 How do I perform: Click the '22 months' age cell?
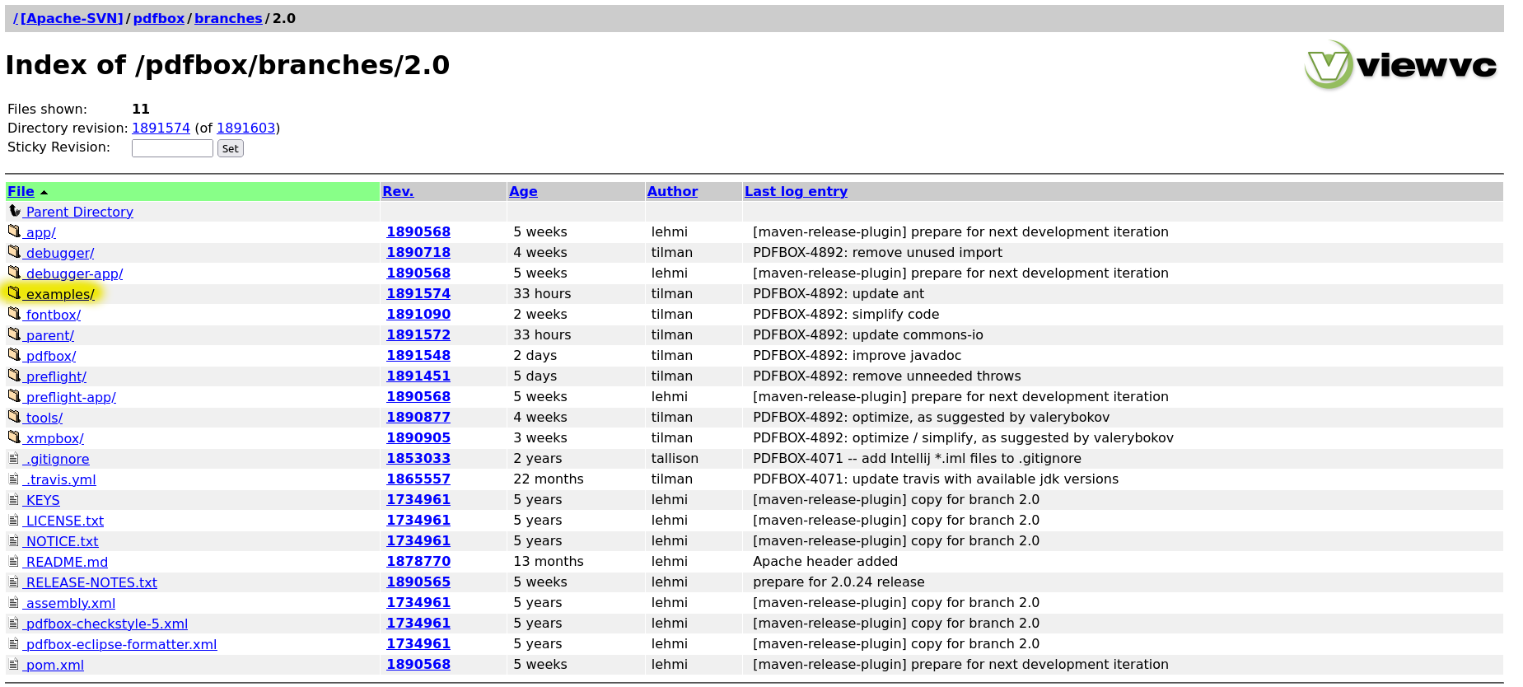(549, 479)
